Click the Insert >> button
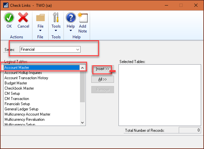This screenshot has height=149, width=204. (x=103, y=69)
